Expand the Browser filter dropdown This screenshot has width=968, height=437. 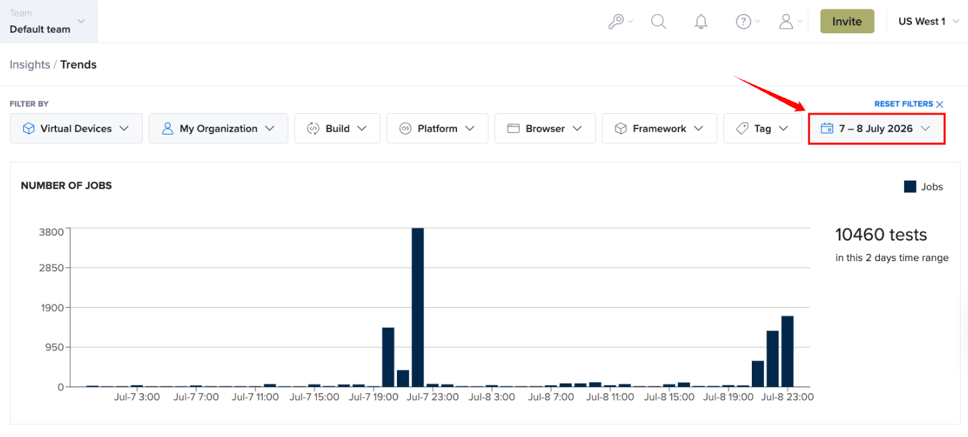[x=545, y=129]
